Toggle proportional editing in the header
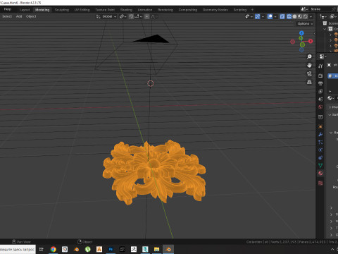The width and height of the screenshot is (338, 254). [x=147, y=16]
